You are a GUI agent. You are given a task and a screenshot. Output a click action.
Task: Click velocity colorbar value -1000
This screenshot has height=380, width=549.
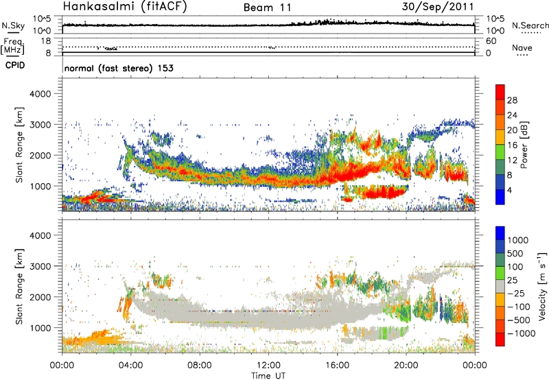(522, 333)
